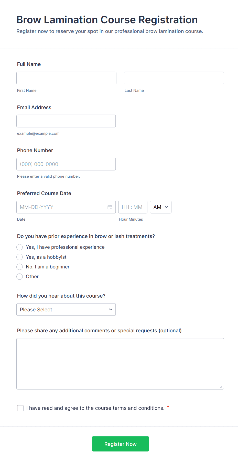238x464 pixels.
Task: Click into the Email Address field
Action: [x=66, y=121]
